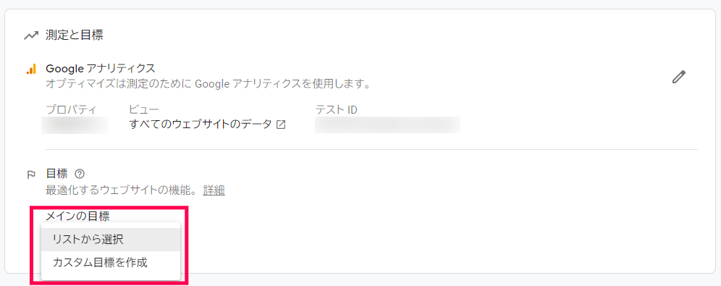Click the 目標 heading text
The width and height of the screenshot is (721, 286).
click(x=57, y=174)
